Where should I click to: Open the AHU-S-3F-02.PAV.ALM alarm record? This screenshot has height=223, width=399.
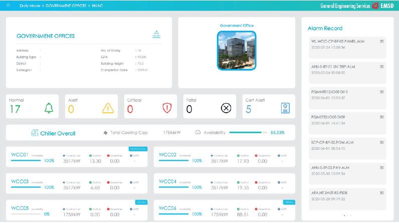click(x=347, y=174)
